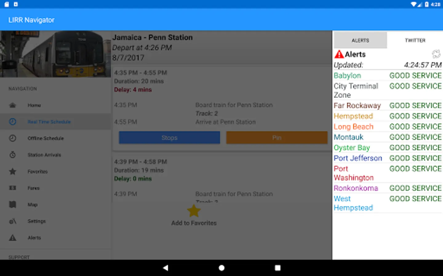Select the Port Jefferson alert row
Screen dimensions: 443x276
pos(388,158)
